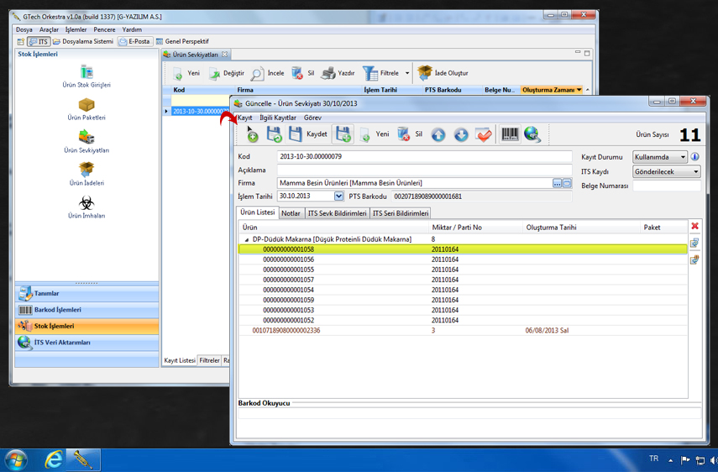Click the Filtrele funnel button
The width and height of the screenshot is (718, 472).
click(380, 73)
